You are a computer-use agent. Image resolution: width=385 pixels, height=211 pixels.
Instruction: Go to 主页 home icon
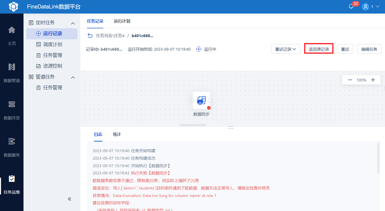pos(12,30)
